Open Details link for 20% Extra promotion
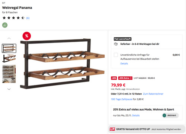This screenshot has height=134, width=186. coord(136,115)
